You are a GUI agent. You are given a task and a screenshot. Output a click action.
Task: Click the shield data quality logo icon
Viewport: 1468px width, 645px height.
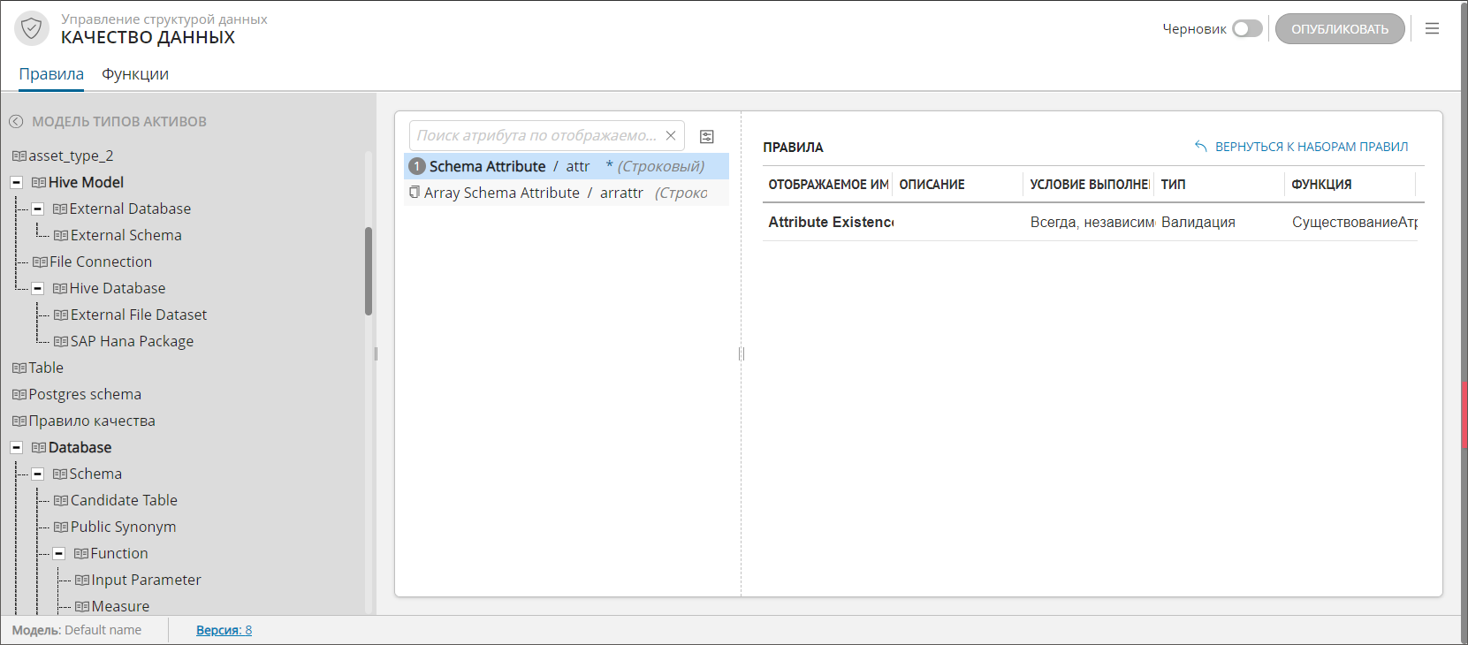(x=31, y=28)
